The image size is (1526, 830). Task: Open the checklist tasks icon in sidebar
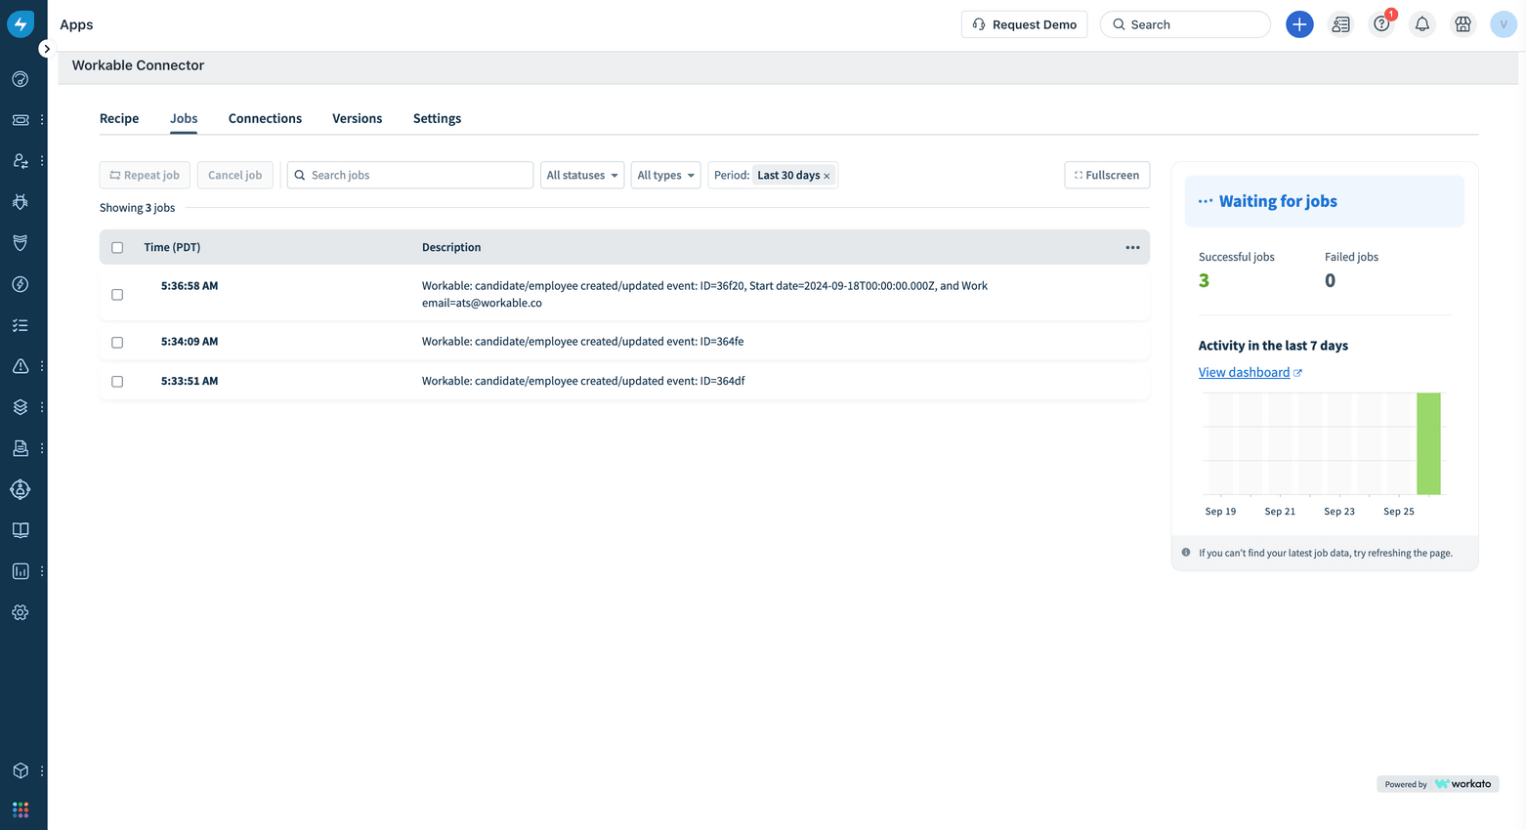21,325
